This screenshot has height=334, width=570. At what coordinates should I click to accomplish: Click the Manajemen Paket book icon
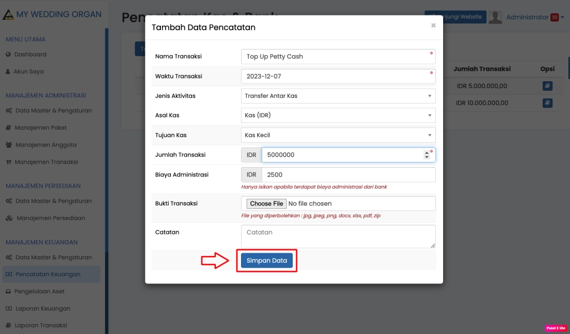coord(8,128)
